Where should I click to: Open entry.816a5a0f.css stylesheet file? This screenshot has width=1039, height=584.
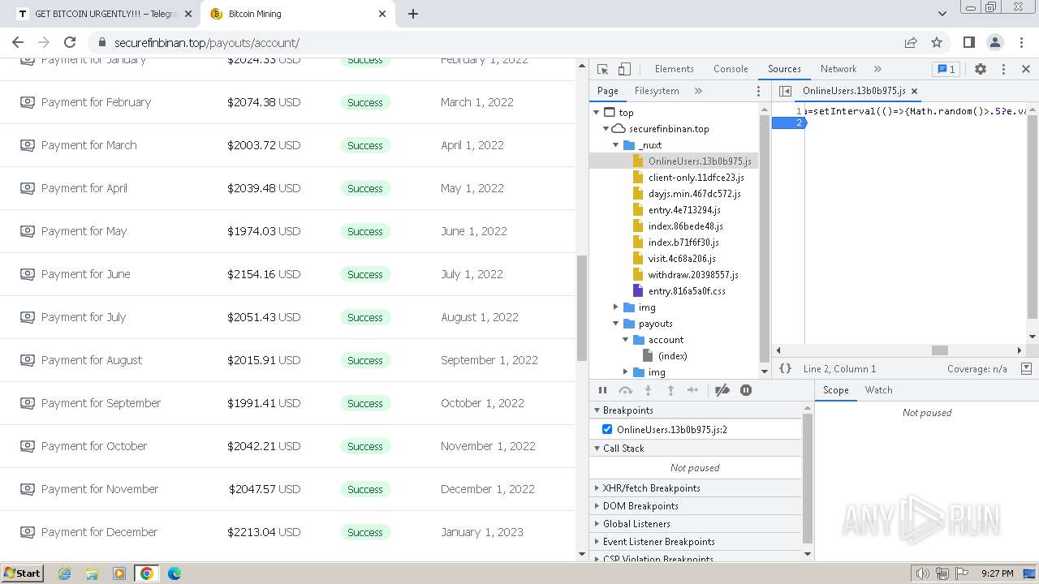(687, 291)
